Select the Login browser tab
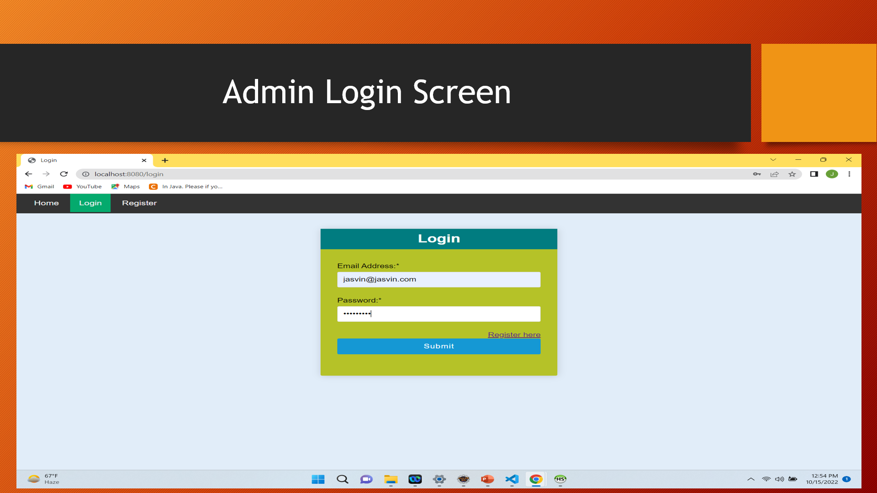877x493 pixels. tap(87, 160)
